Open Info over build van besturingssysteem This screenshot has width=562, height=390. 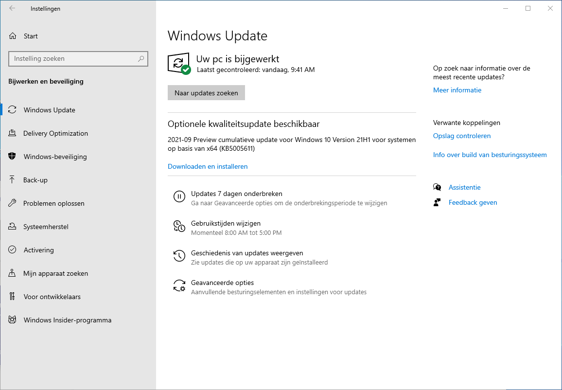(490, 155)
